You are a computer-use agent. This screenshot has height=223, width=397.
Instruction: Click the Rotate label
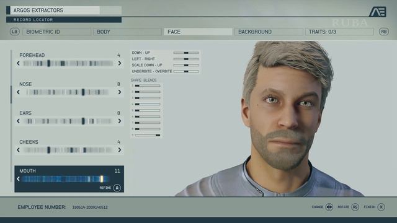(x=343, y=207)
